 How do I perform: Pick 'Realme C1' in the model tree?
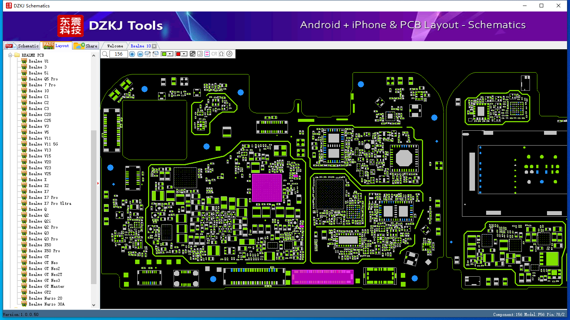point(39,97)
